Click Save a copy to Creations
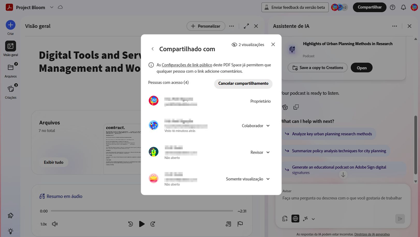 coord(318,68)
